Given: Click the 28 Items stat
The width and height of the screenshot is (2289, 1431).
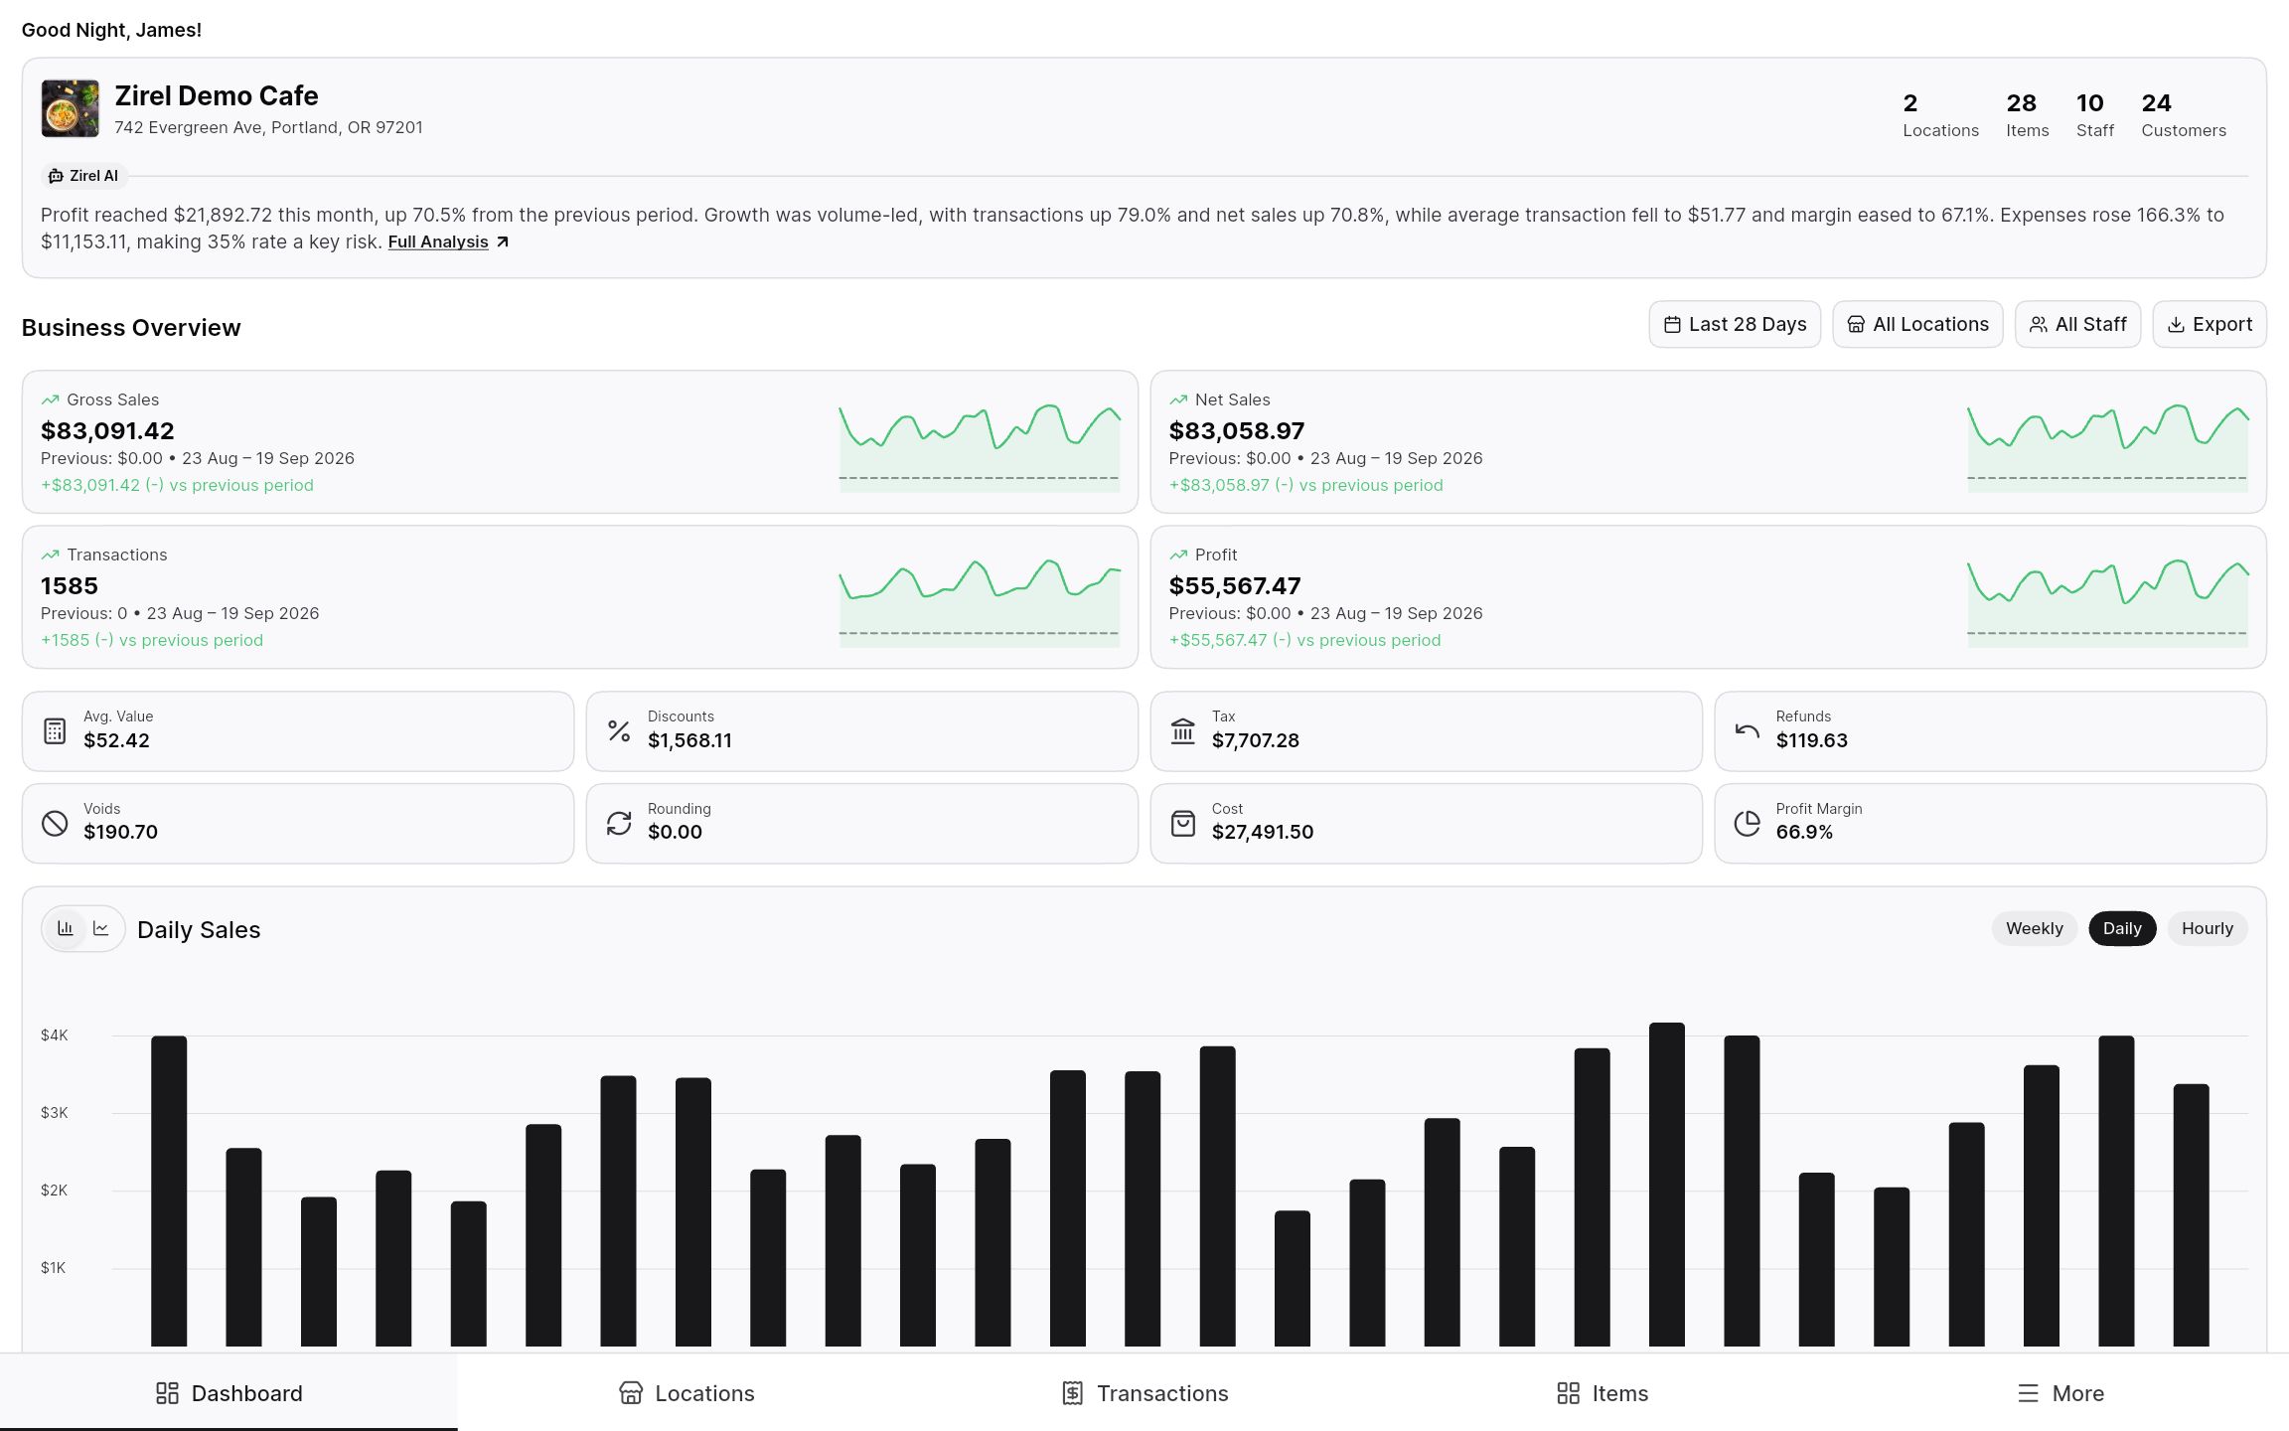Looking at the screenshot, I should coord(2027,115).
